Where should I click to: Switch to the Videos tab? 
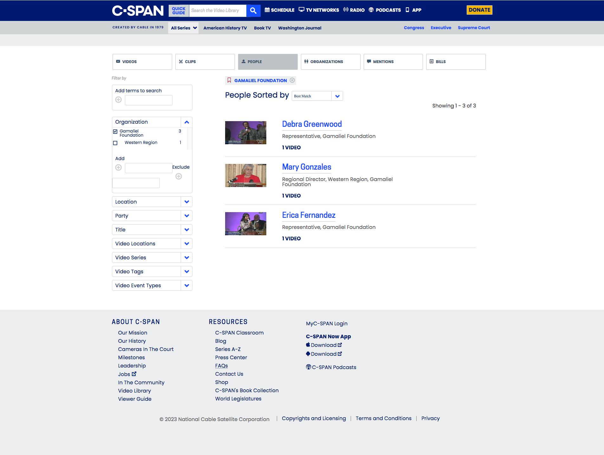[142, 62]
